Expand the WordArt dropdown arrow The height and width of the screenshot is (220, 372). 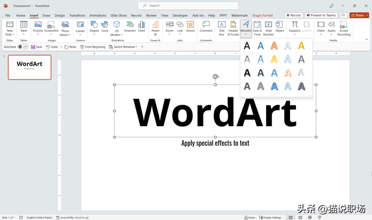pos(246,35)
